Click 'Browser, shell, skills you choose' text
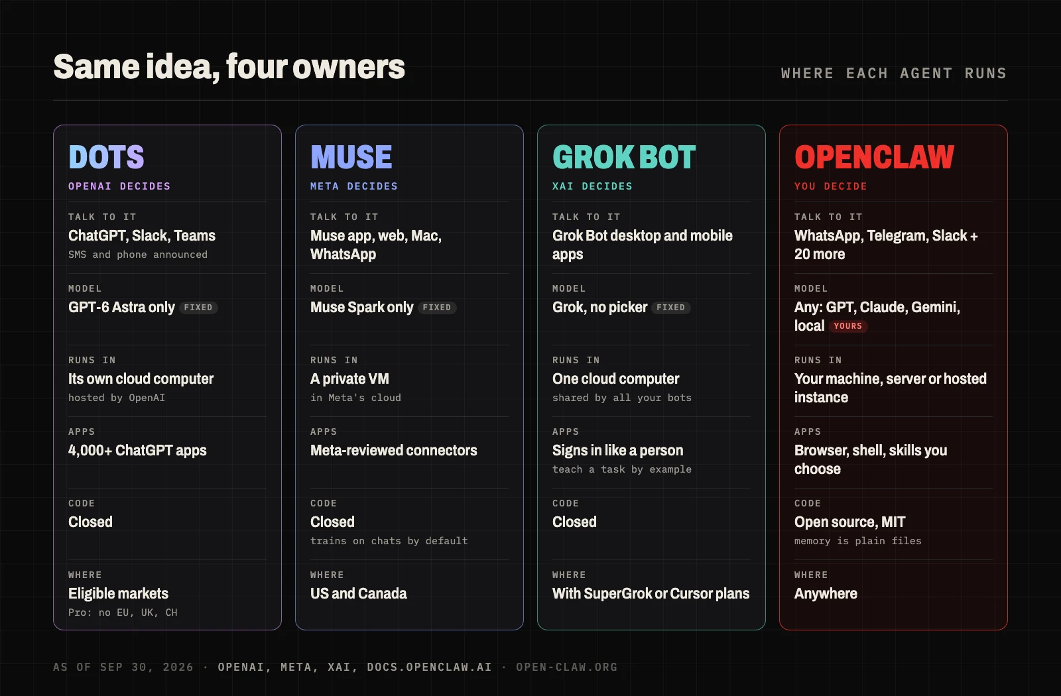Image resolution: width=1061 pixels, height=696 pixels. point(871,460)
